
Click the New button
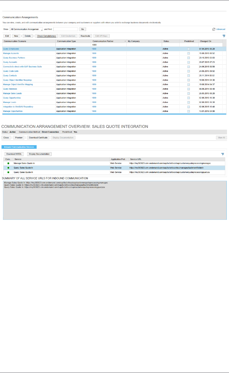pos(16,36)
